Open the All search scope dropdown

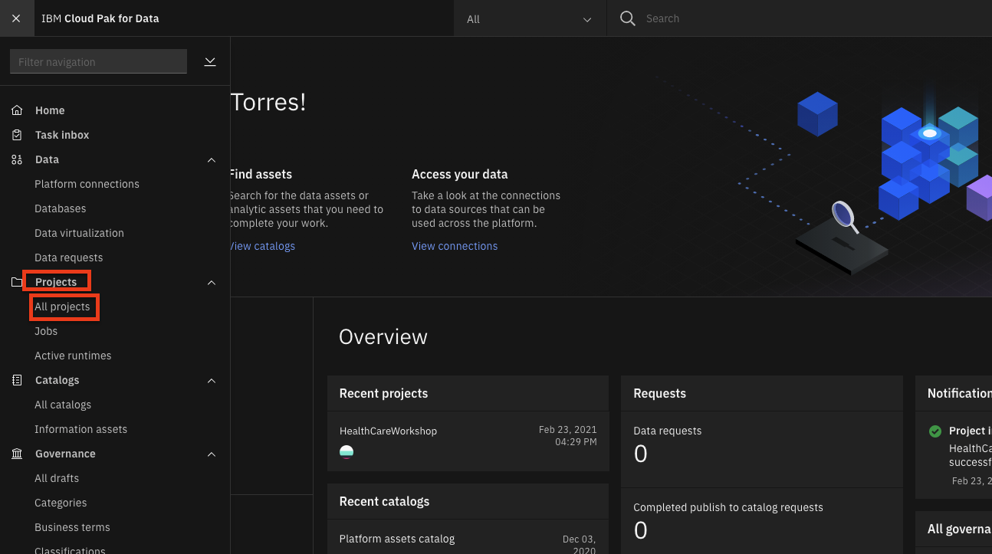point(530,18)
